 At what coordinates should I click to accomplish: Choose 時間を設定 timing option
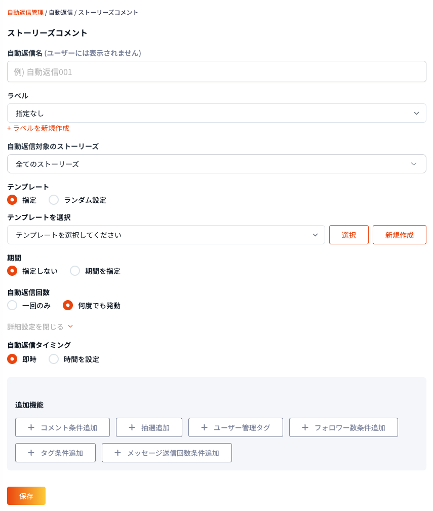(x=54, y=359)
